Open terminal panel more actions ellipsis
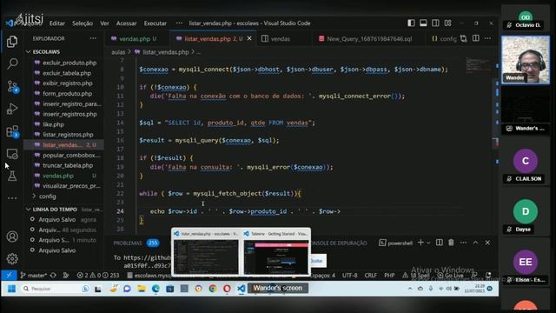The width and height of the screenshot is (556, 313). [x=463, y=243]
